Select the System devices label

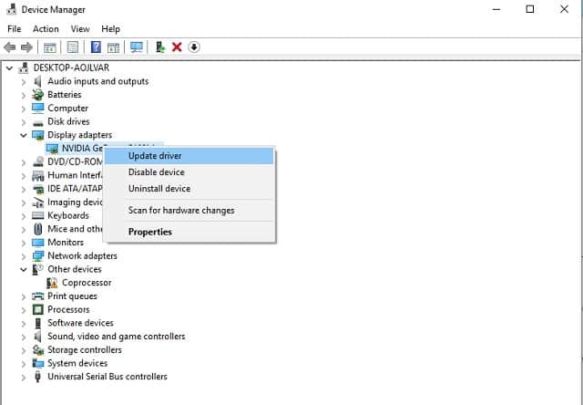[77, 363]
